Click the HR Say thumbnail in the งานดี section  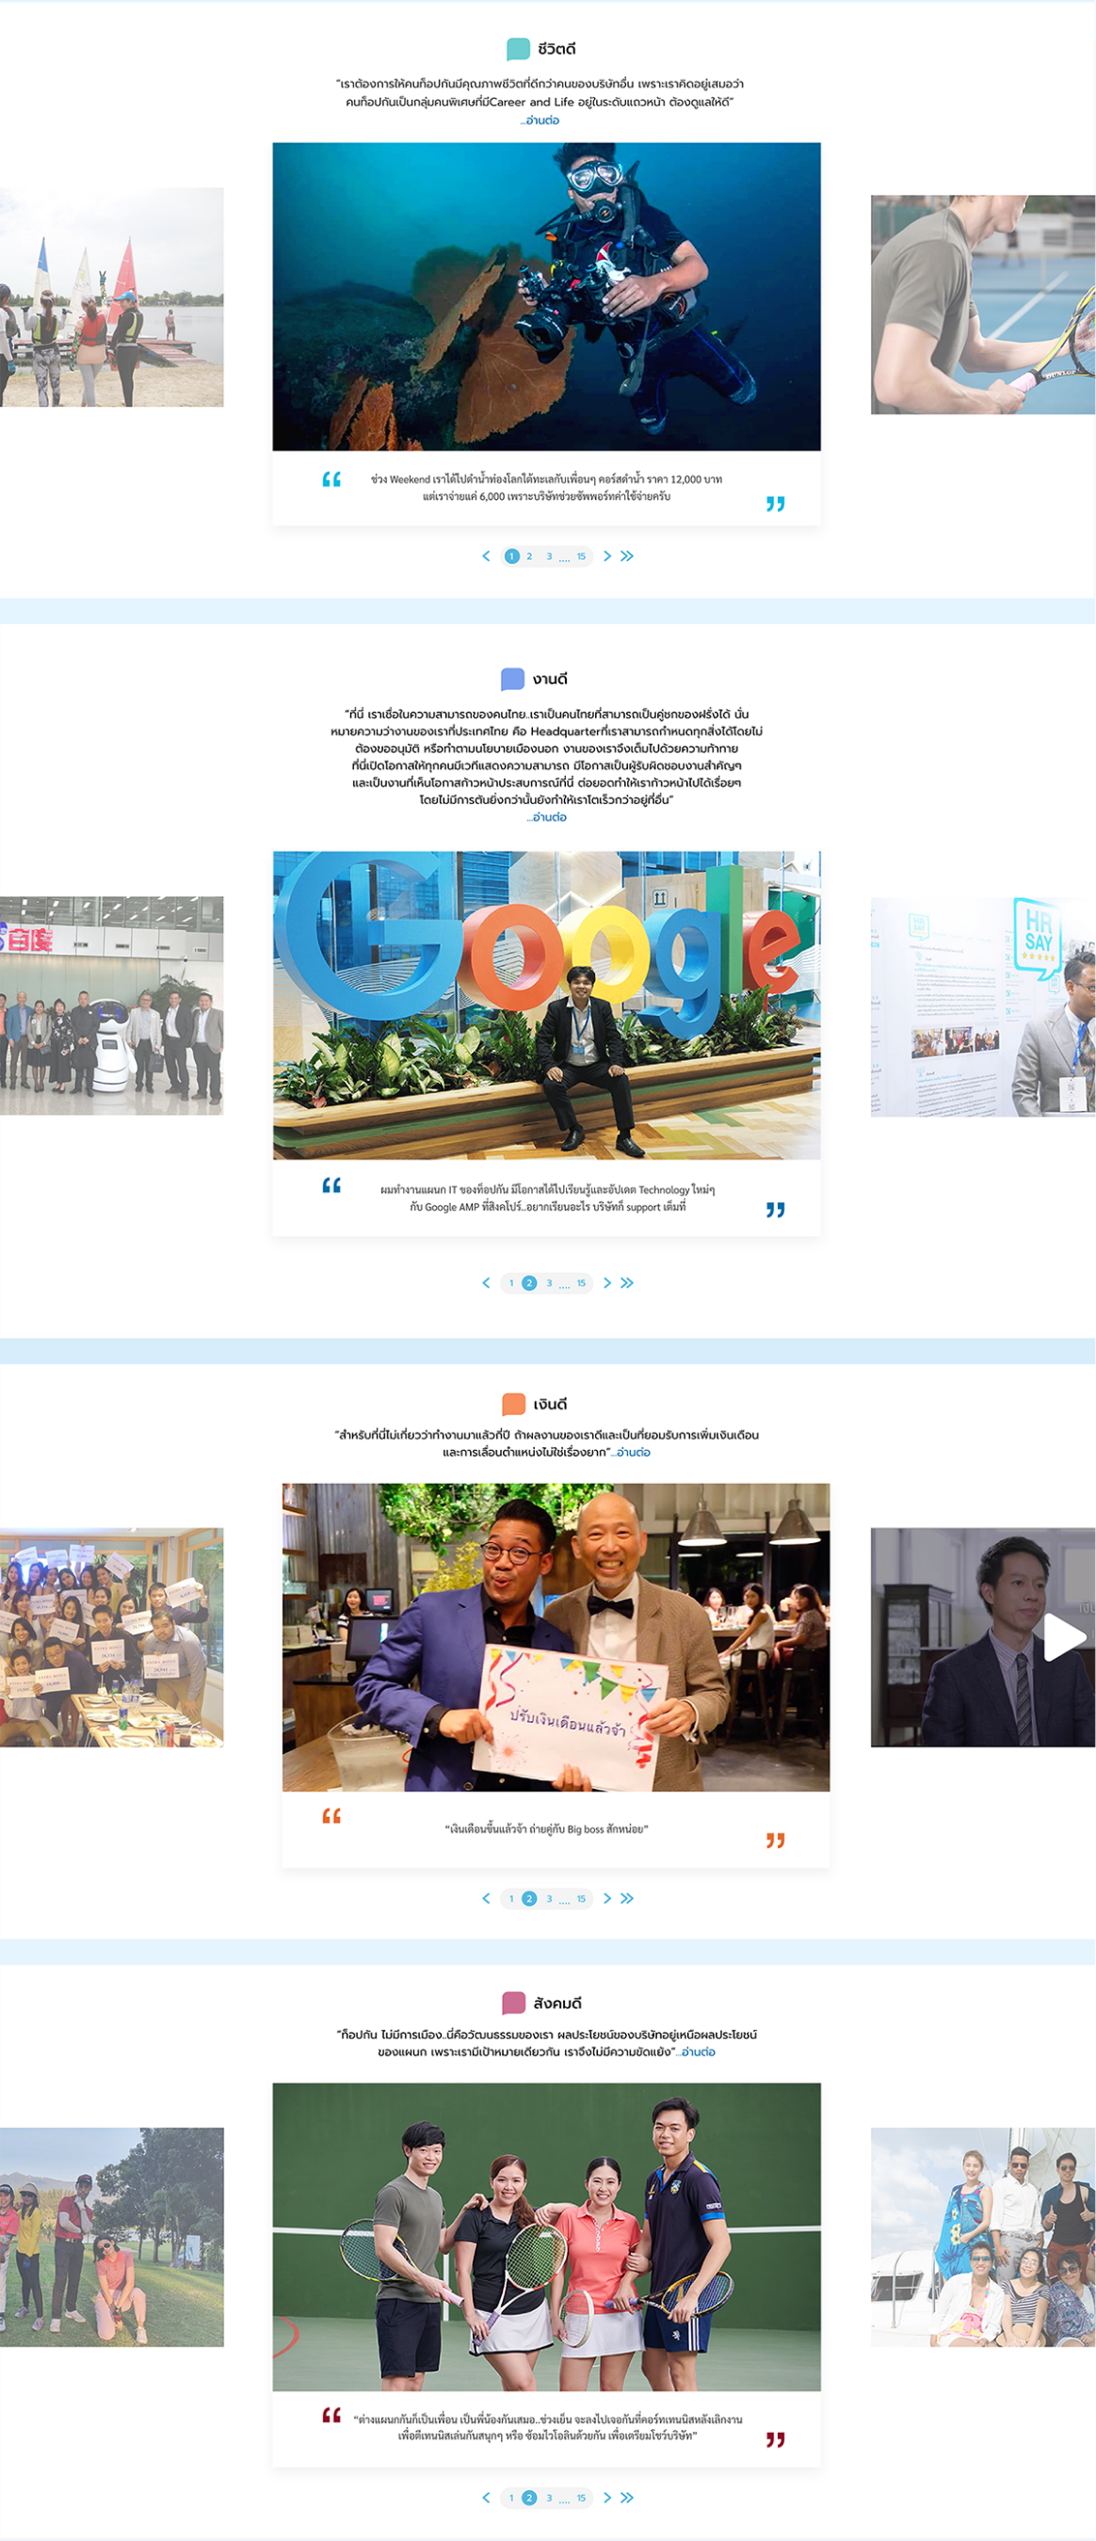983,1006
